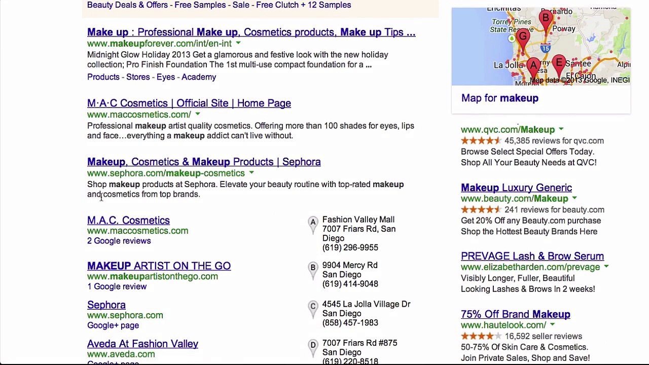
Task: Click the www.sephora.com local listing URL
Action: [x=125, y=315]
